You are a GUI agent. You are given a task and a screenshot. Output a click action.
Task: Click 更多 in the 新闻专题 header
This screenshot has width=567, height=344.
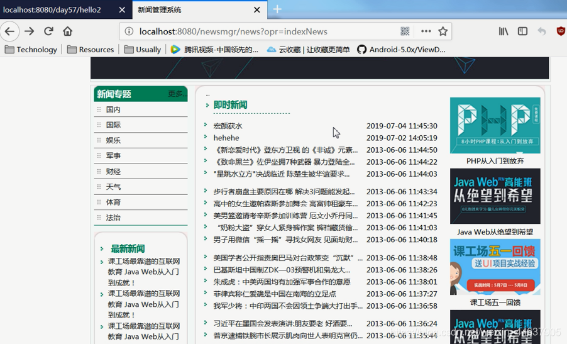pos(177,94)
